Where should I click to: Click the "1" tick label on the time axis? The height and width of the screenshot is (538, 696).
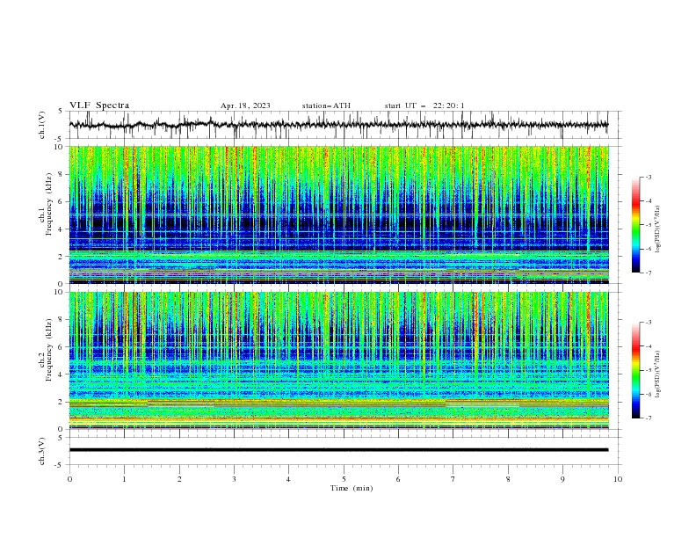124,479
